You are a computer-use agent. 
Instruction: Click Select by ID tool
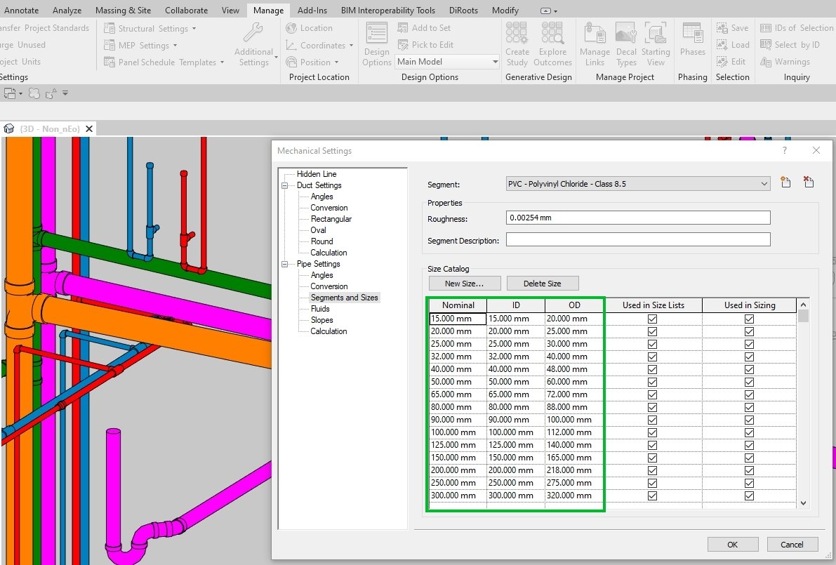[790, 45]
